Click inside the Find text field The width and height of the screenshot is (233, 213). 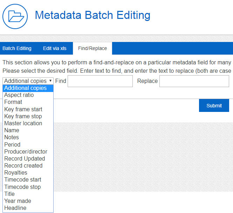tap(100, 81)
